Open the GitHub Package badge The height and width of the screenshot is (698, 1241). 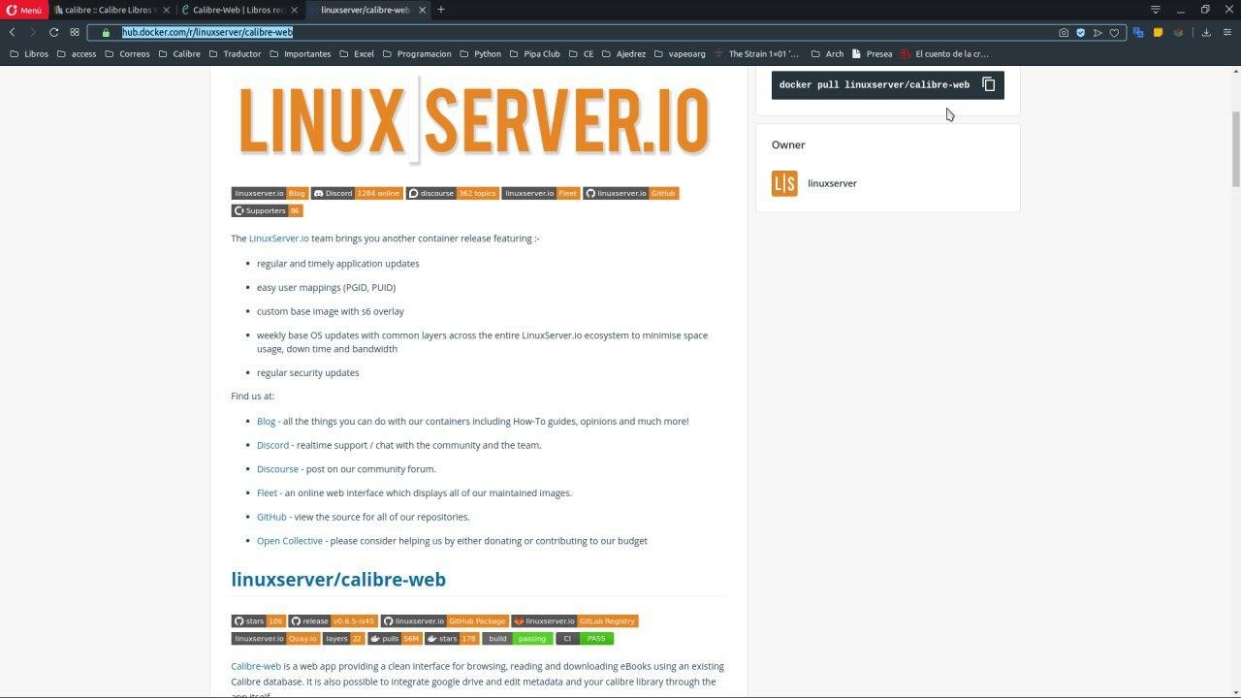click(445, 620)
